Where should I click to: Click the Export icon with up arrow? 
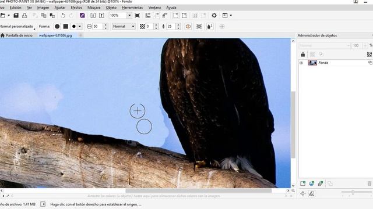click(101, 16)
